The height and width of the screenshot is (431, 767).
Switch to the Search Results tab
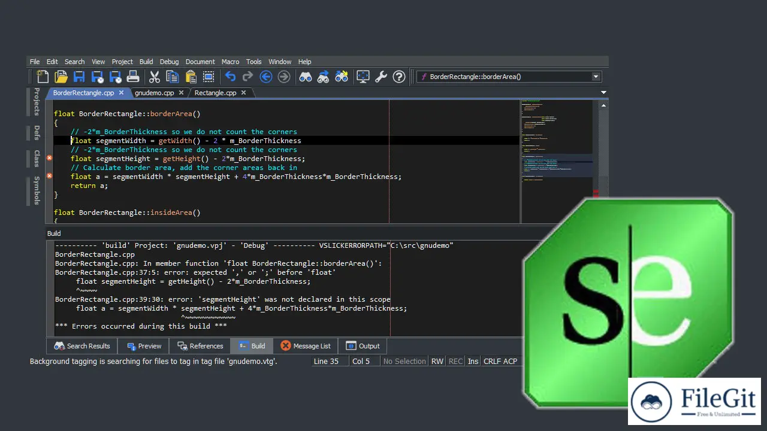82,346
